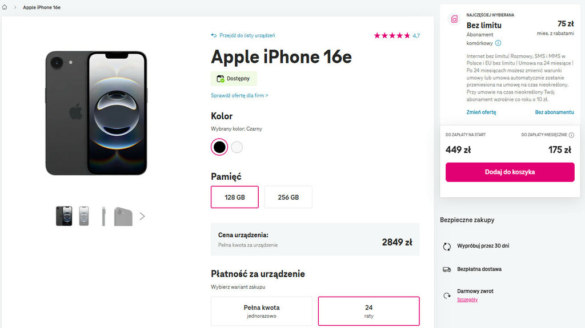
Task: Pick the white color swatch
Action: click(x=237, y=147)
